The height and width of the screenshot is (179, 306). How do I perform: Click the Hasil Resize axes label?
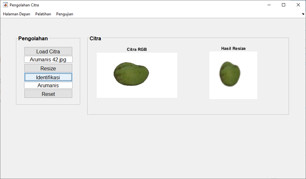point(233,49)
